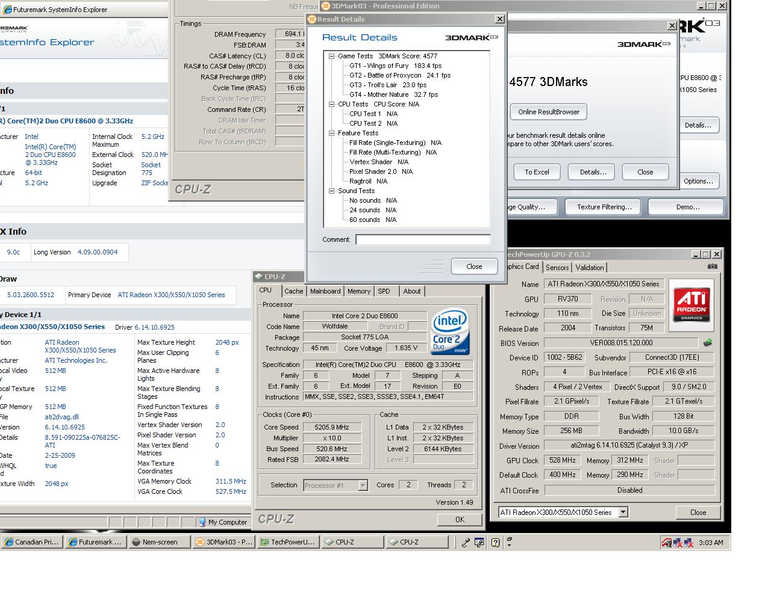771x616 pixels.
Task: Switch to Futuremark taskbar button
Action: pyautogui.click(x=96, y=542)
